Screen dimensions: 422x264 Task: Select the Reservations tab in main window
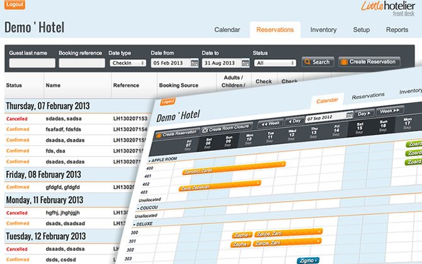pos(275,30)
